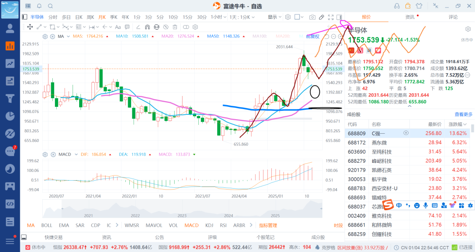Click the search magnifier in title bar
This screenshot has width=475, height=252.
(51, 6)
